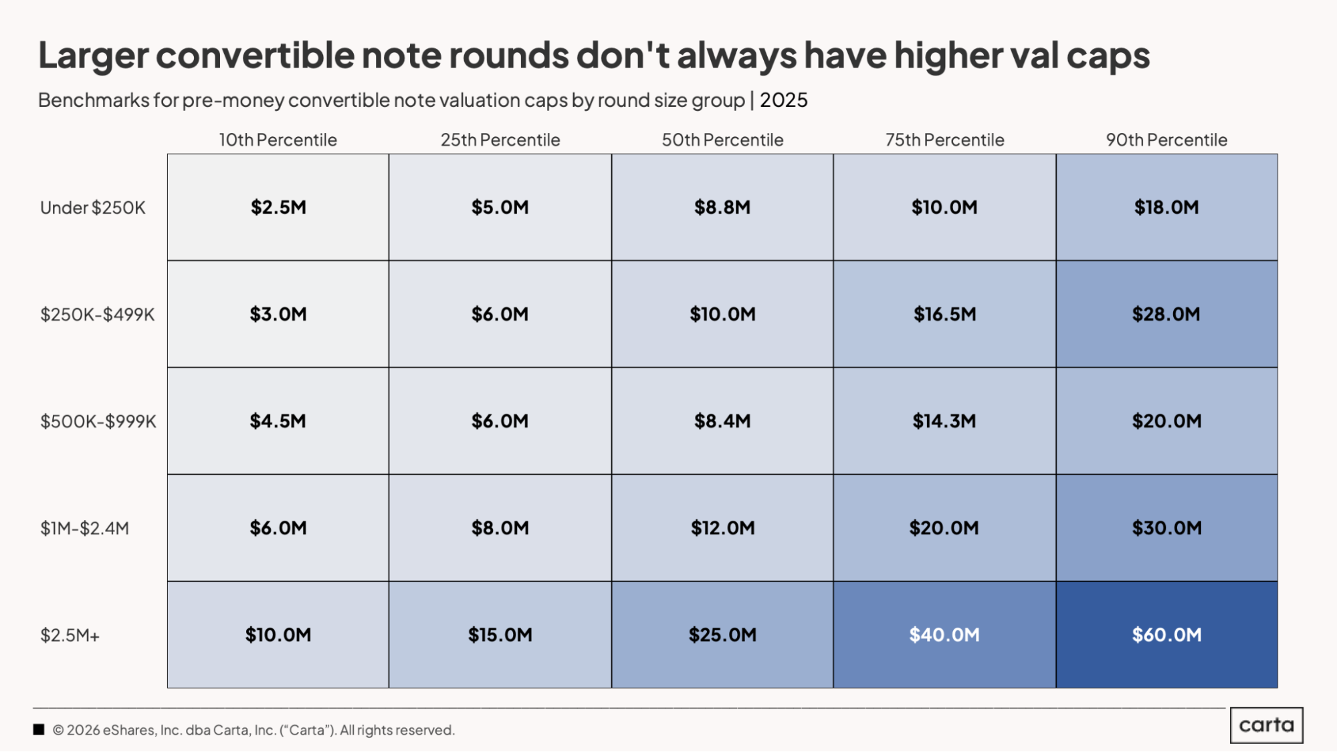Click the $28.0M cell
This screenshot has height=752, width=1337.
(x=1167, y=314)
